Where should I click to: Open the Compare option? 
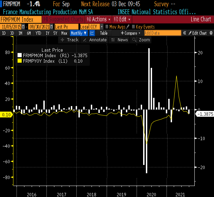[131, 33]
